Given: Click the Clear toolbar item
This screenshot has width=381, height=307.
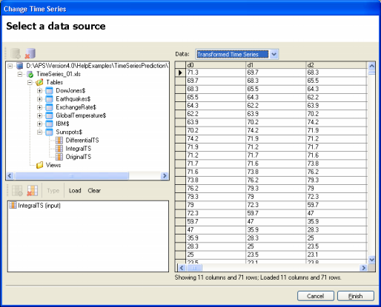Looking at the screenshot, I should 94,190.
